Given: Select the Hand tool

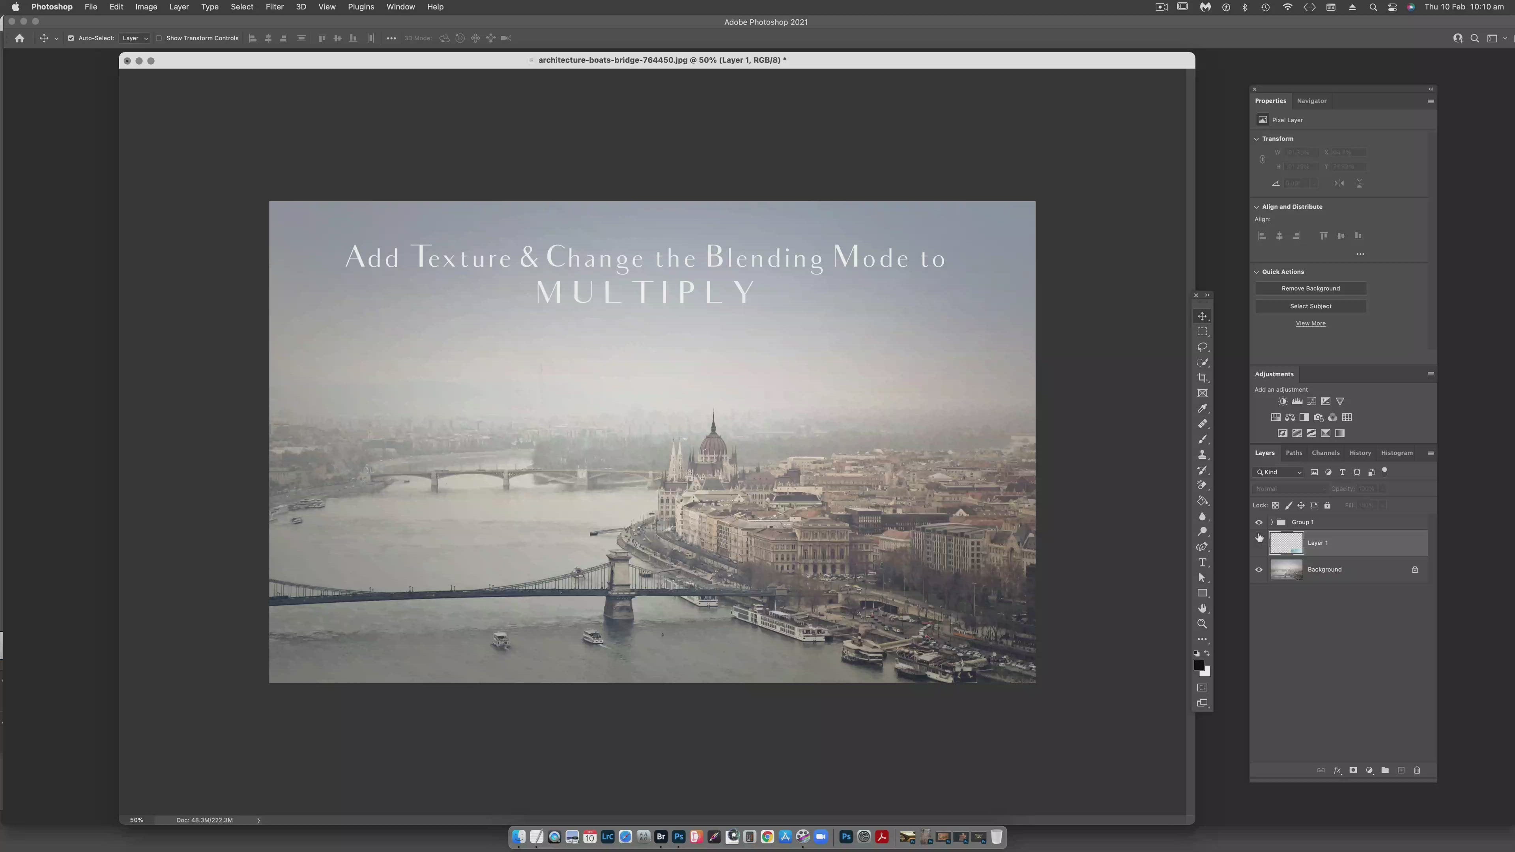Looking at the screenshot, I should [1202, 608].
